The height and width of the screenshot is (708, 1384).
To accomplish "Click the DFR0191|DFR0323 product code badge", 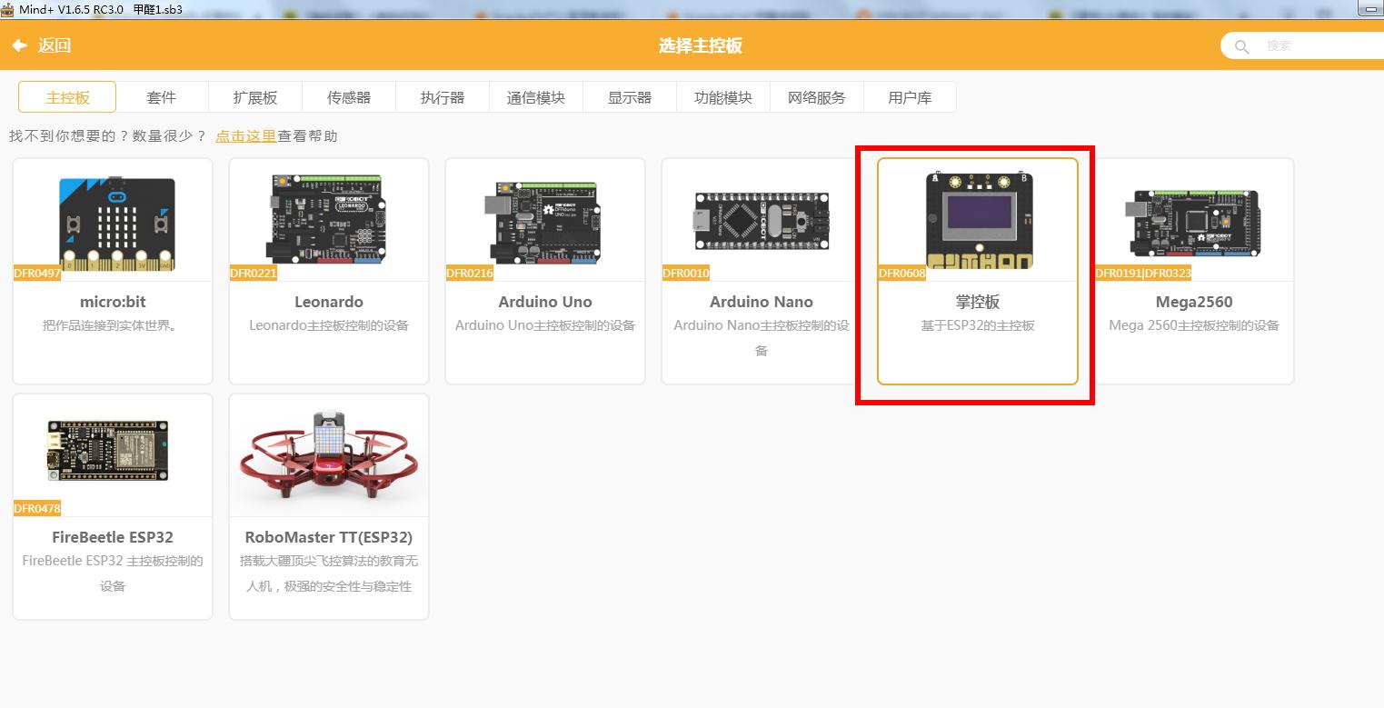I will pyautogui.click(x=1143, y=274).
